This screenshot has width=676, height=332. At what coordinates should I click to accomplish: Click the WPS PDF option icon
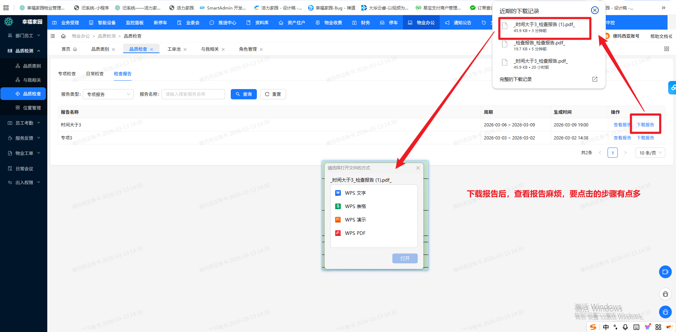point(338,233)
